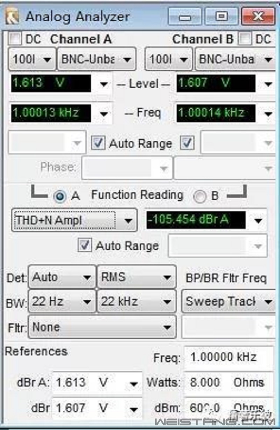This screenshot has width=280, height=430.
Task: Click the References Freq 1.00000 kHz field
Action: [229, 357]
